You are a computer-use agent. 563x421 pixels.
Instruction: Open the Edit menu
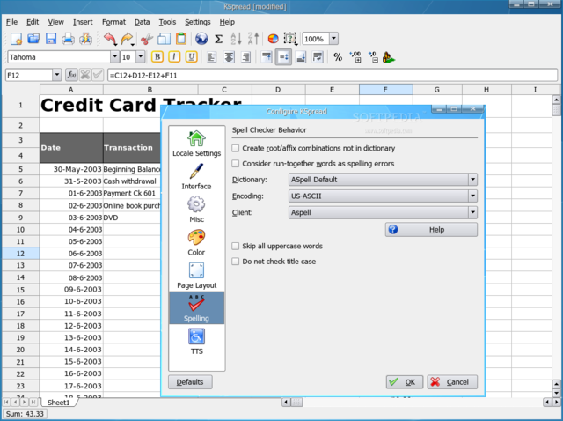click(x=33, y=22)
